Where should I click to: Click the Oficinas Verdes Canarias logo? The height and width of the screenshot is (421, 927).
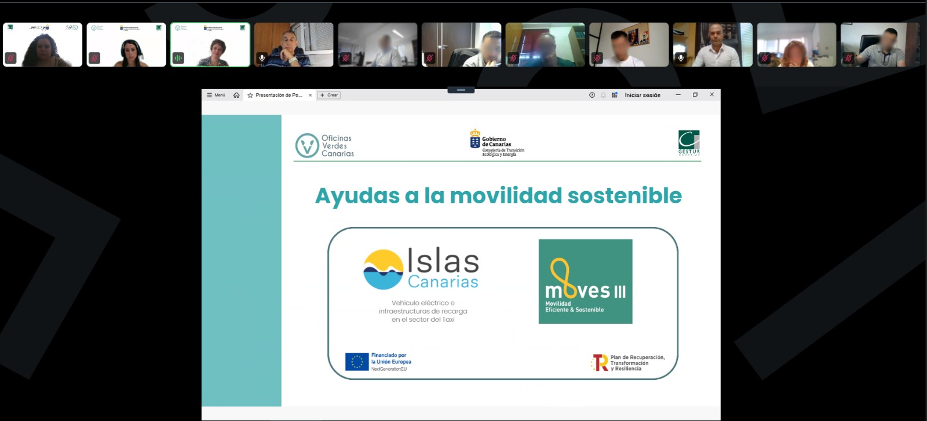pos(324,146)
